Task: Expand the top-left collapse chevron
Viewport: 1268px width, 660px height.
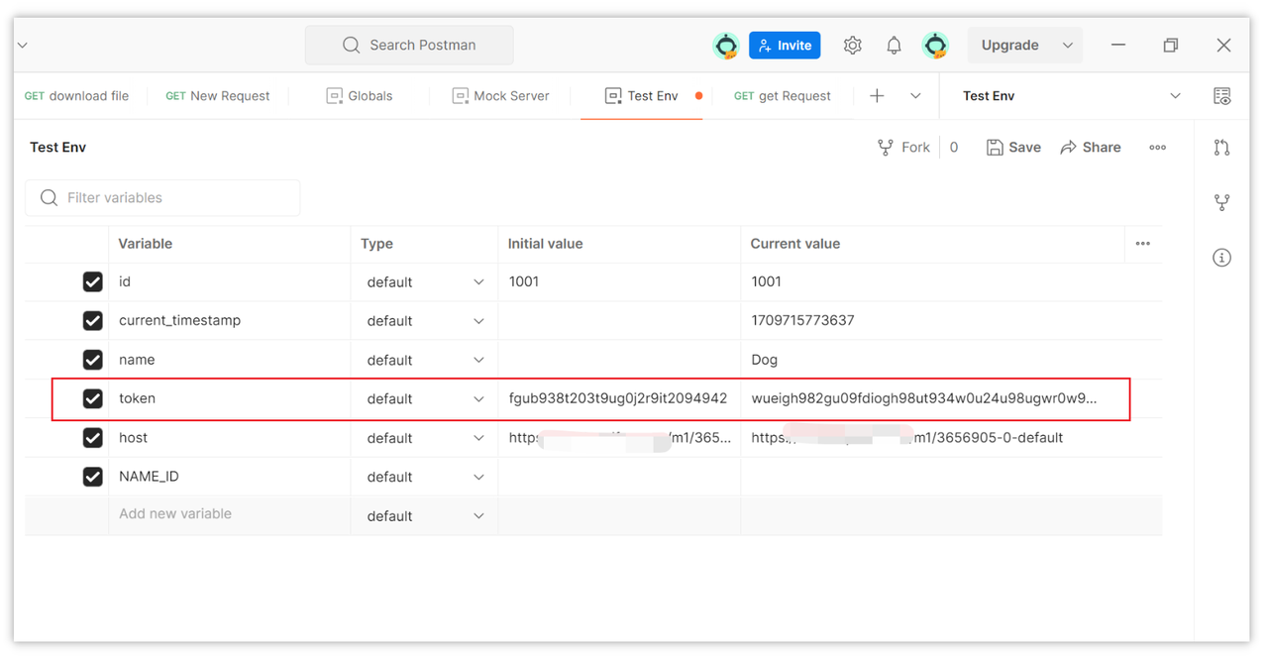Action: (x=22, y=46)
